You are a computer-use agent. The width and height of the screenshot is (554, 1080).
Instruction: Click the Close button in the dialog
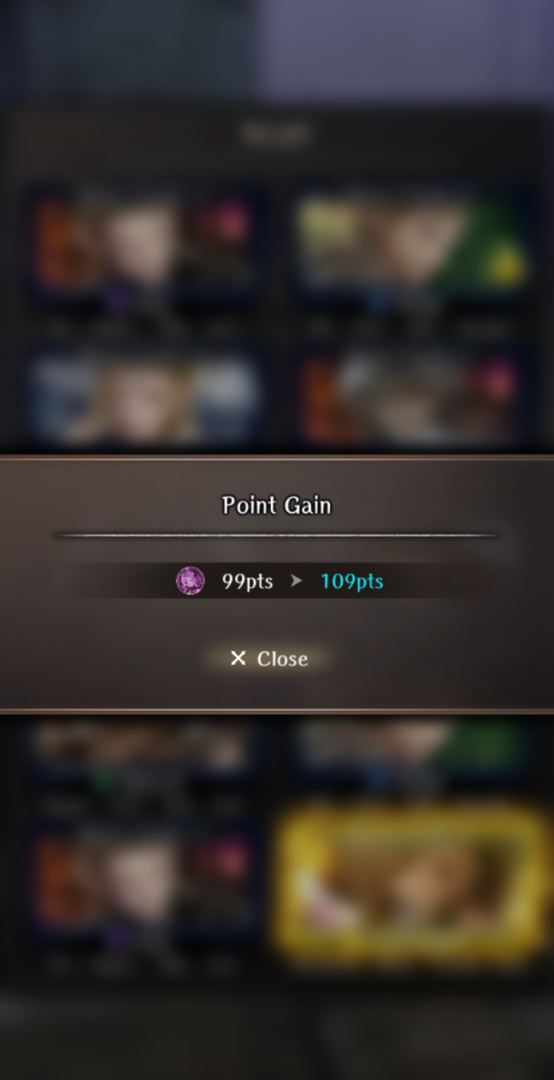(269, 658)
